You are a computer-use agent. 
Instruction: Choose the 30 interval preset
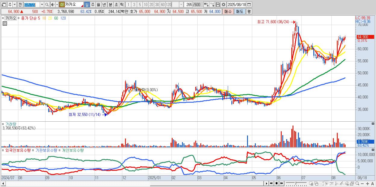click(157, 5)
